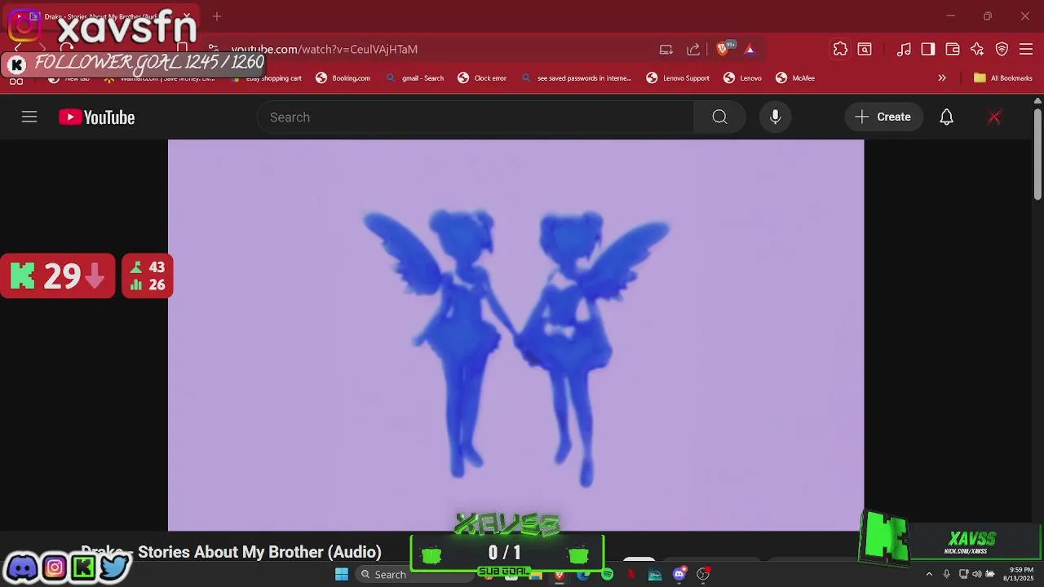This screenshot has height=587, width=1044.
Task: Open Spotify from the taskbar
Action: pos(607,575)
